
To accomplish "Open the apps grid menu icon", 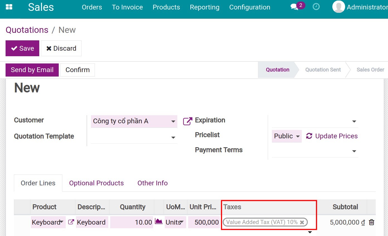I will click(9, 7).
